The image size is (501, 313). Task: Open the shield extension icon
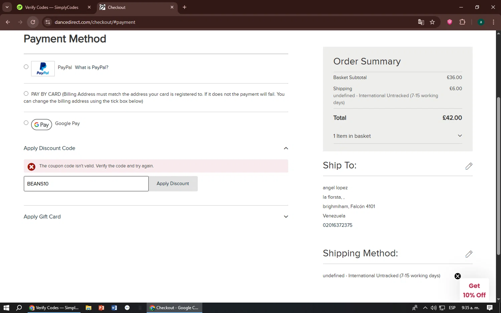(x=450, y=22)
